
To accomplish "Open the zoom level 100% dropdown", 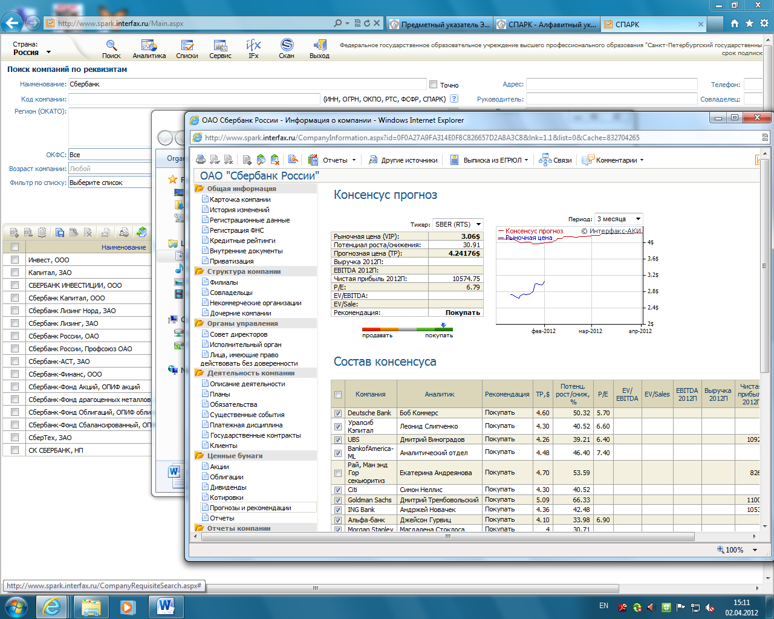I will 755,550.
